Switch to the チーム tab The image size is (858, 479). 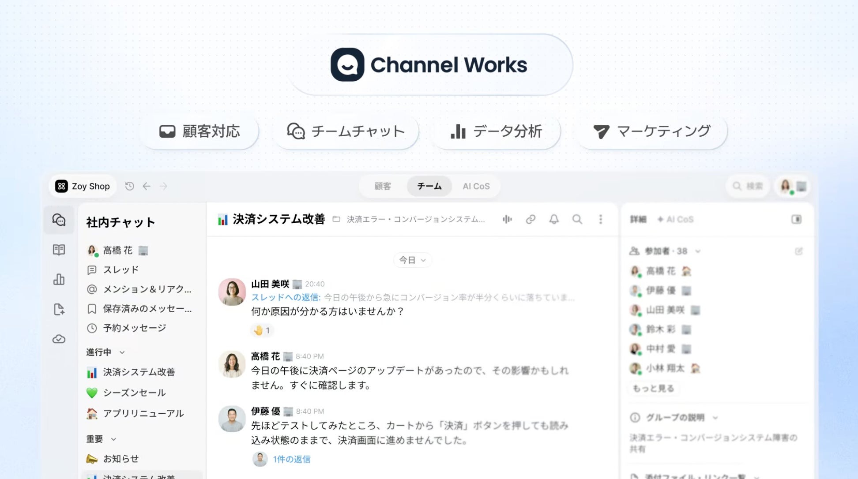429,186
